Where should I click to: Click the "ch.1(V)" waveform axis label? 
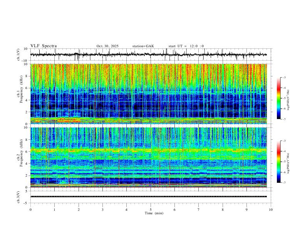pos(18,55)
